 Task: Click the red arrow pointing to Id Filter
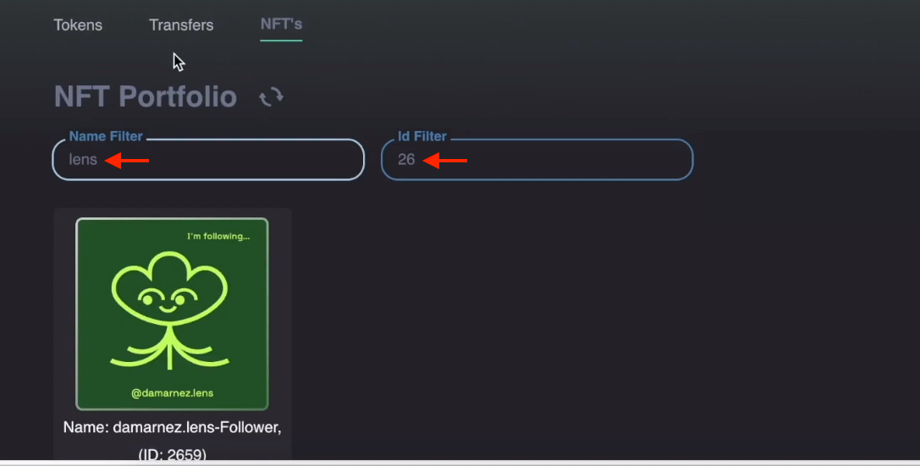click(x=445, y=160)
